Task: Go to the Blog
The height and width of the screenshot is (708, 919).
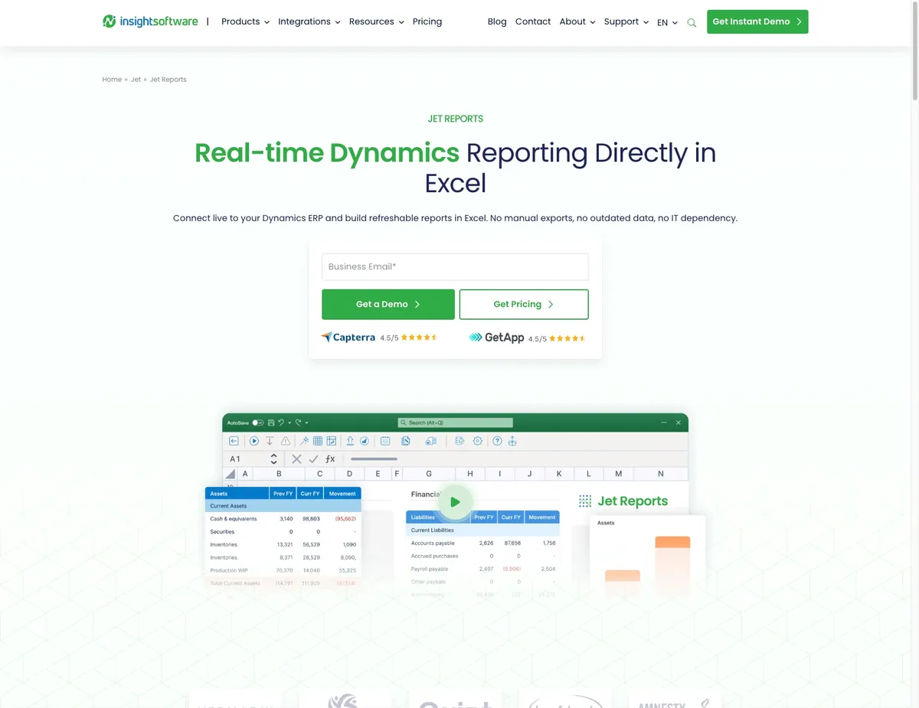Action: tap(497, 21)
